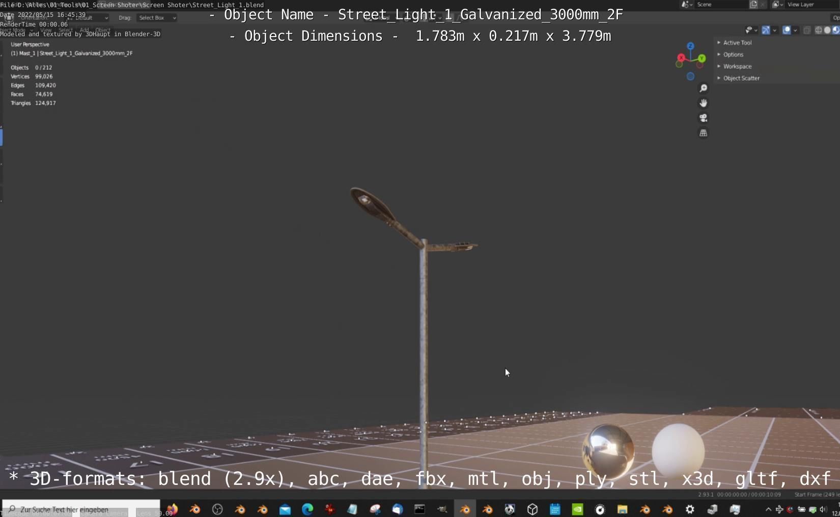Click the active Blender taskbar icon
The height and width of the screenshot is (517, 840).
[465, 509]
